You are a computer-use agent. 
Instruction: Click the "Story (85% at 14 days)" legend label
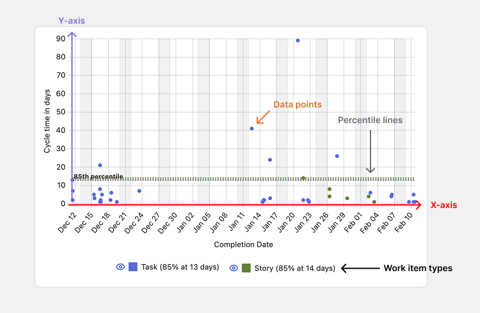(295, 269)
